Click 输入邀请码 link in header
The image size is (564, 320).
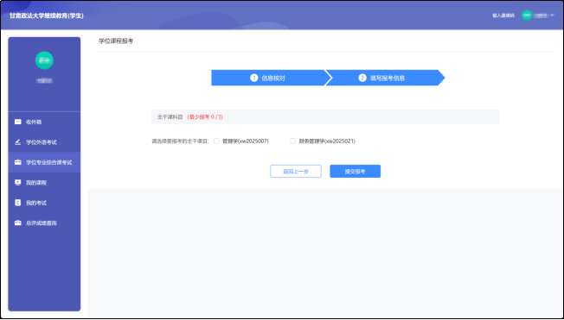tap(503, 16)
